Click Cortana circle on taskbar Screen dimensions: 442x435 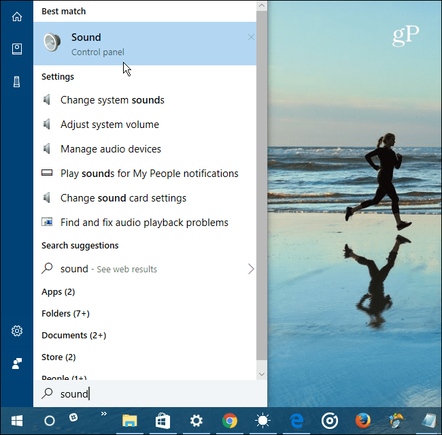pos(50,421)
